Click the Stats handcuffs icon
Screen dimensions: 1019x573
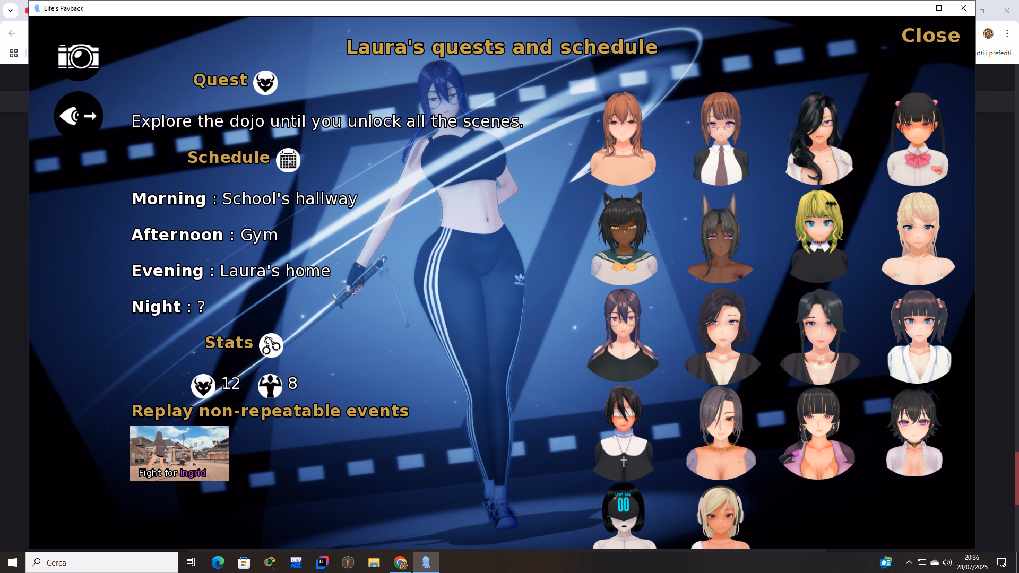pyautogui.click(x=271, y=345)
